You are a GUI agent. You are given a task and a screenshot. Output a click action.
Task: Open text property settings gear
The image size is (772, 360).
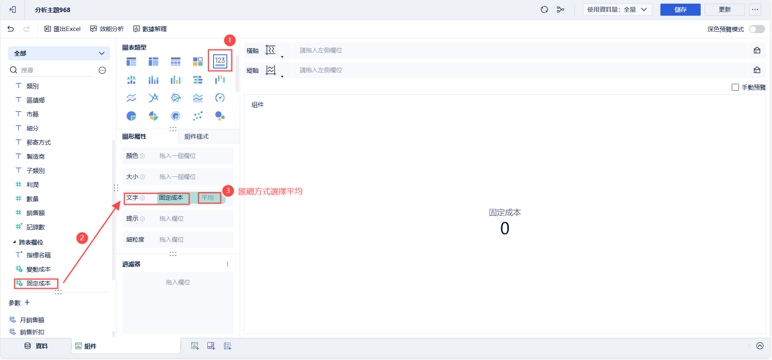[x=143, y=198]
